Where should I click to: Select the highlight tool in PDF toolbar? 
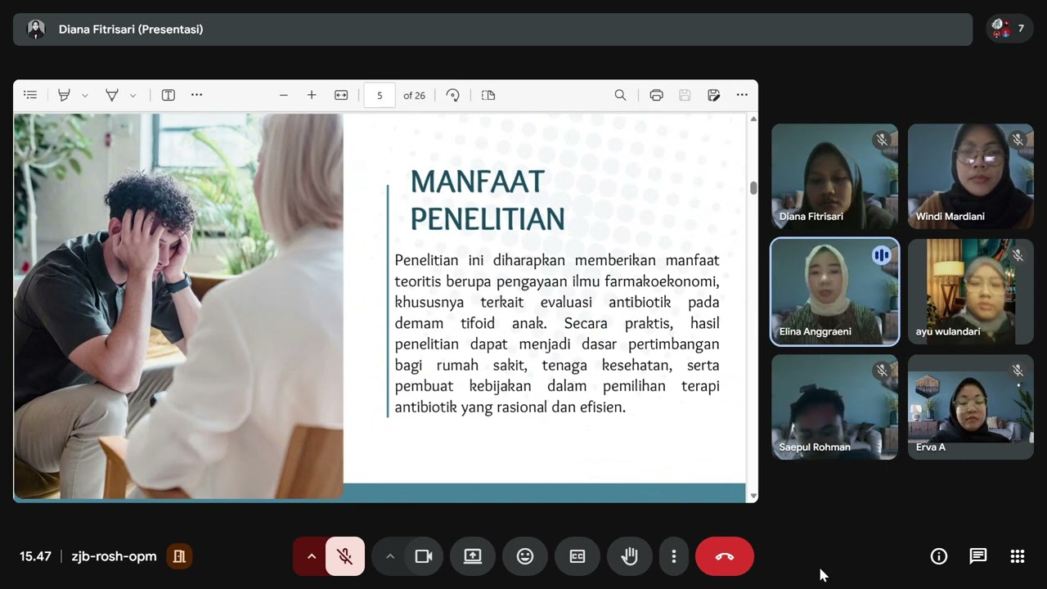click(x=64, y=95)
